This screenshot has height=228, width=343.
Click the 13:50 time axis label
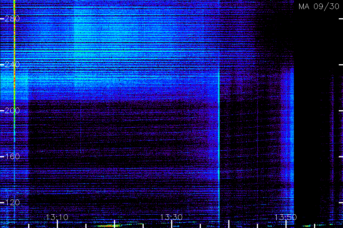(x=286, y=217)
